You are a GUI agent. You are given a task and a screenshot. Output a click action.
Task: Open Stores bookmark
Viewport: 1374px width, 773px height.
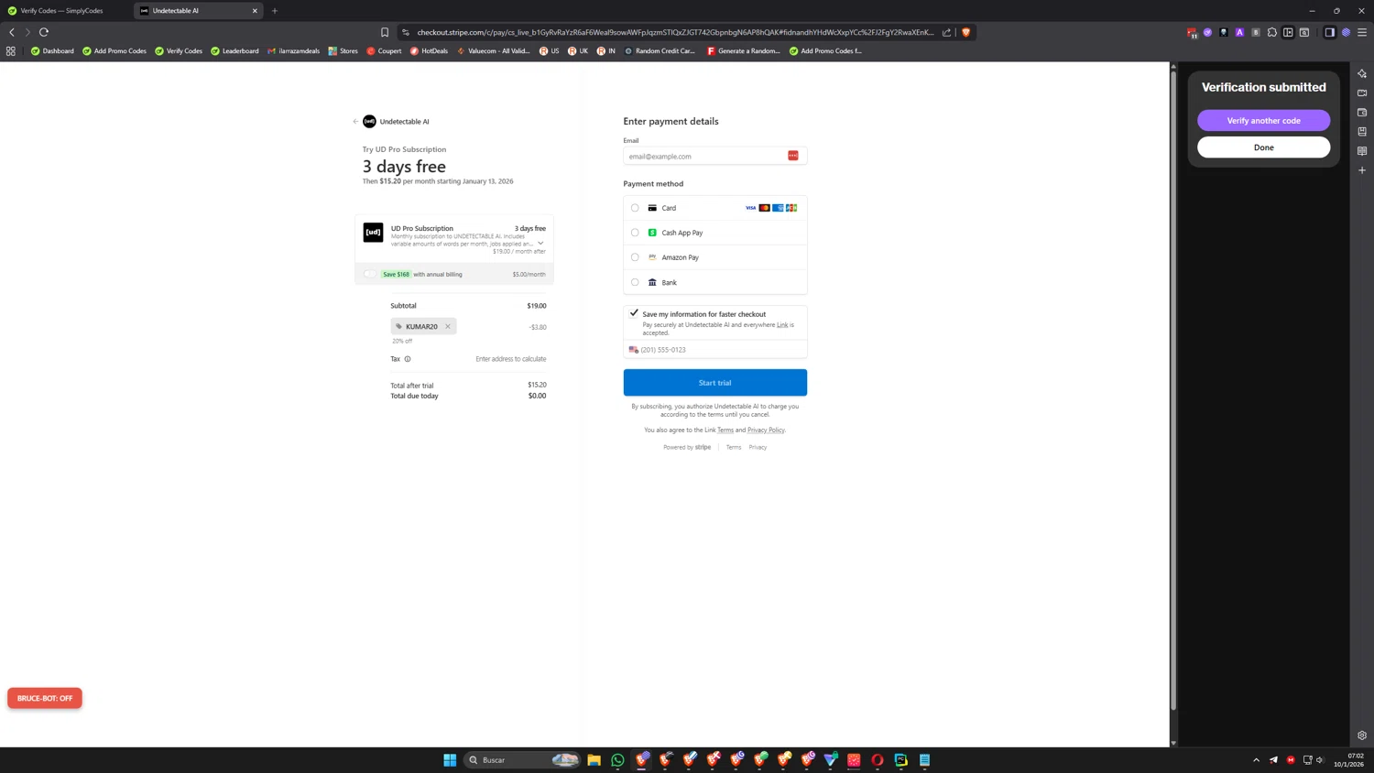pyautogui.click(x=343, y=51)
